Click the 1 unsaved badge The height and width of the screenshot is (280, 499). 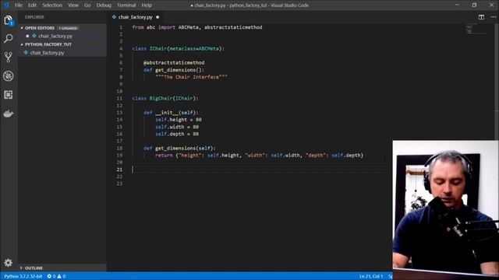tap(68, 28)
